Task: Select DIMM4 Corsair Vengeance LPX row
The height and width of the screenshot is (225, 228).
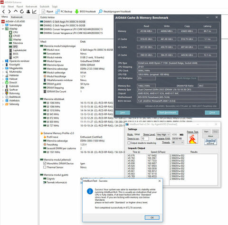Action: point(71,33)
